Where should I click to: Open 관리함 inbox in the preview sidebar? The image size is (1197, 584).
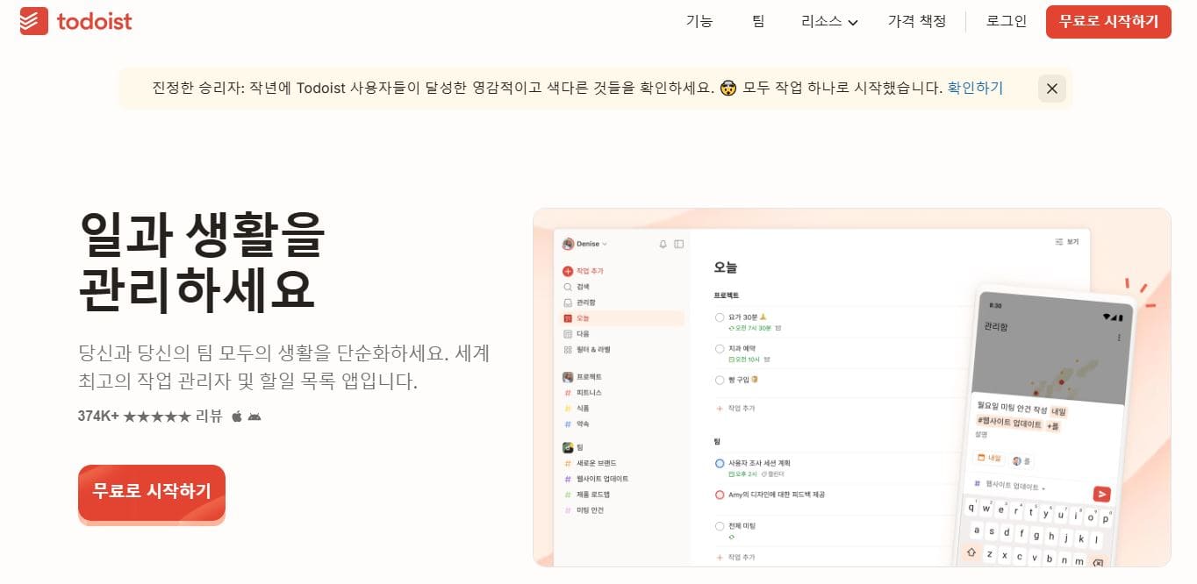[579, 303]
